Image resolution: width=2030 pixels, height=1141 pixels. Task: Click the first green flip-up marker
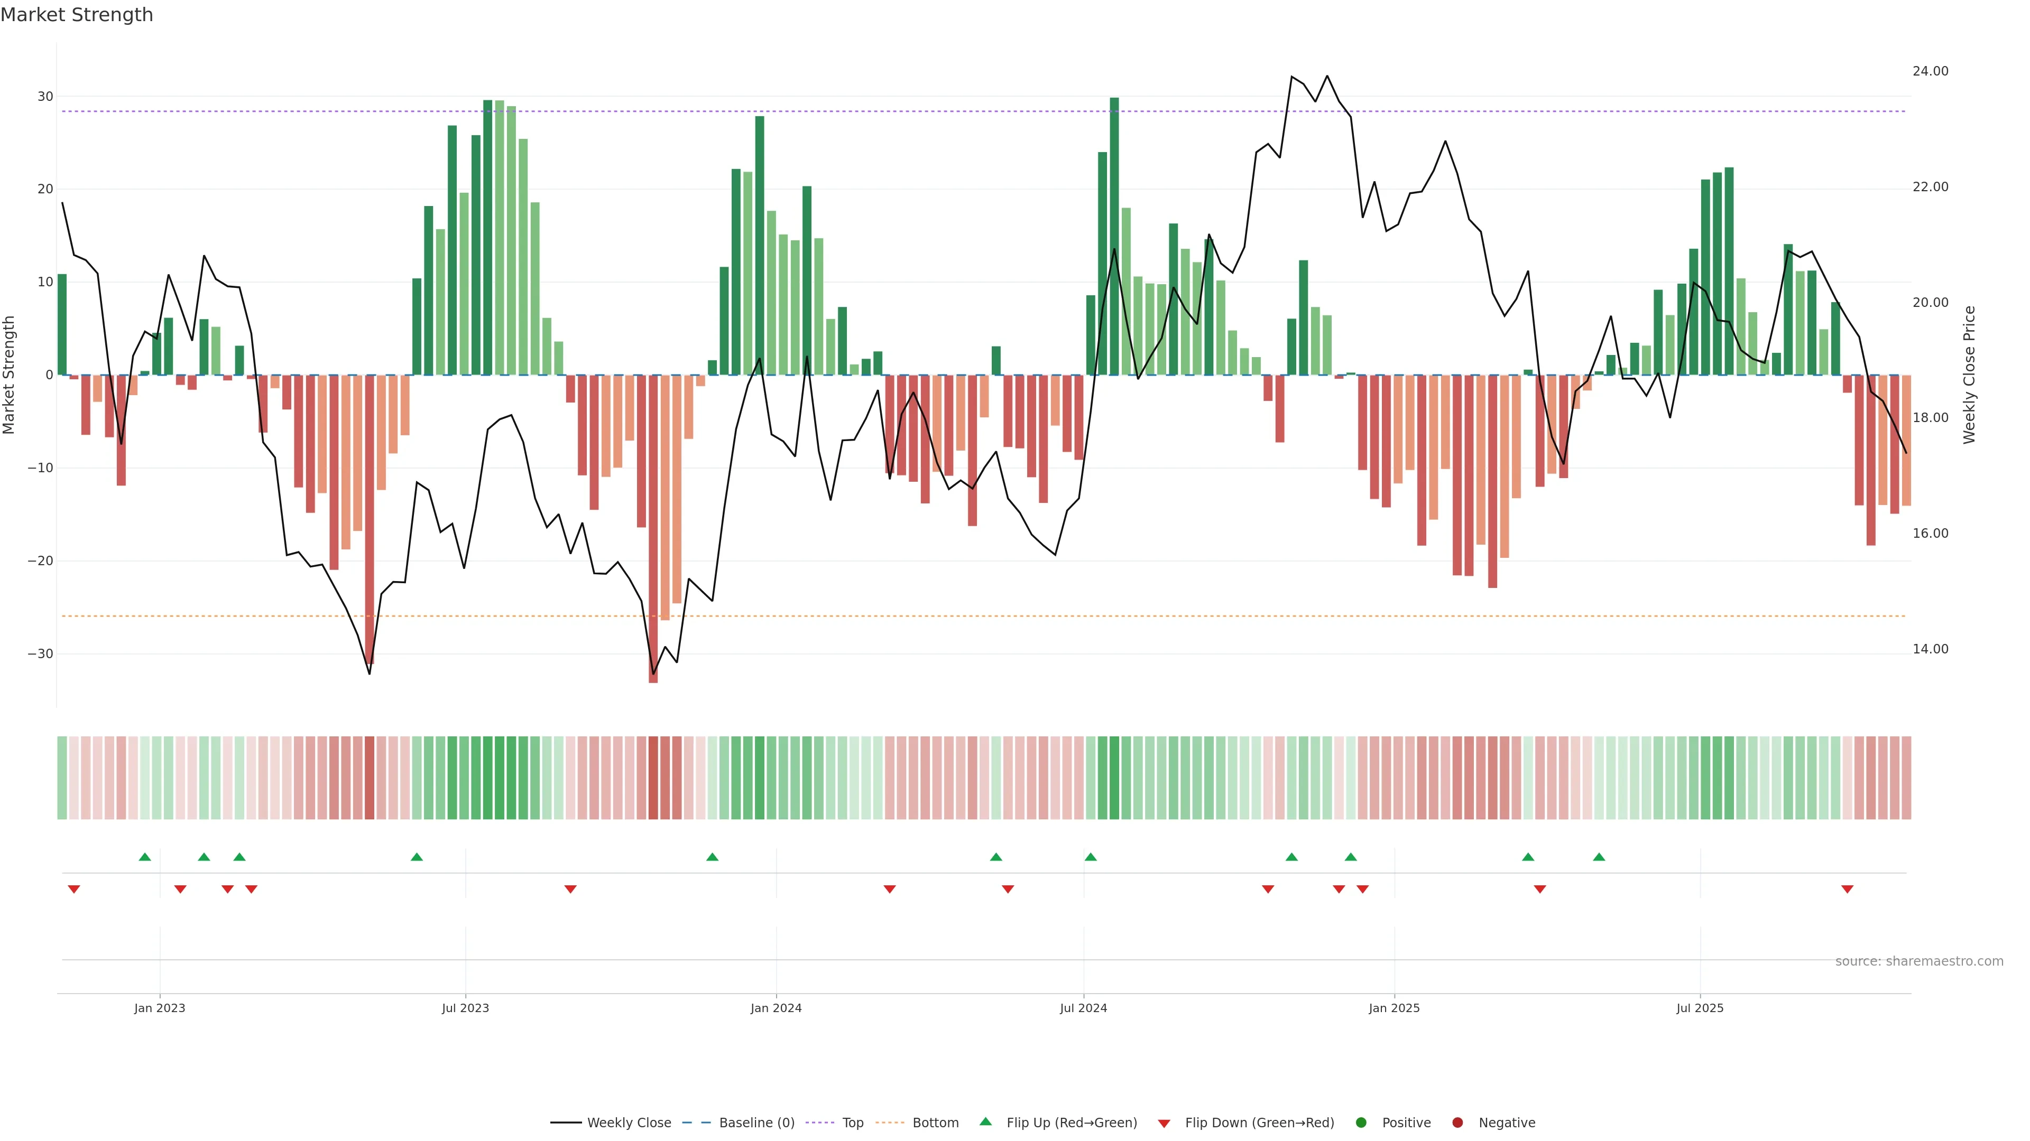click(144, 857)
